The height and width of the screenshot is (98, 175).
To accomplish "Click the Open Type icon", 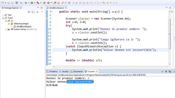I will pyautogui.click(x=55, y=3).
